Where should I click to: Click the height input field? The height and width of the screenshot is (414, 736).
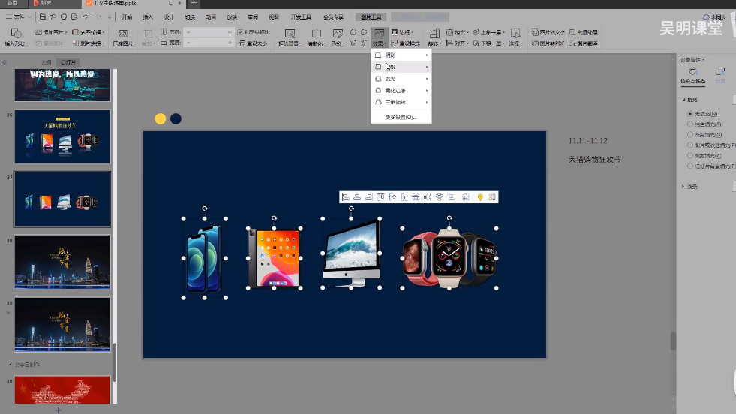tap(209, 32)
